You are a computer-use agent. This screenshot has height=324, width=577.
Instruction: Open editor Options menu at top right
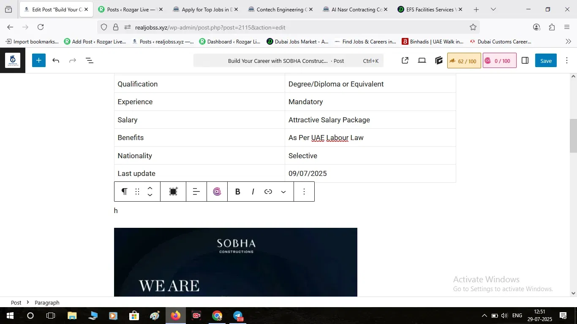point(567,60)
